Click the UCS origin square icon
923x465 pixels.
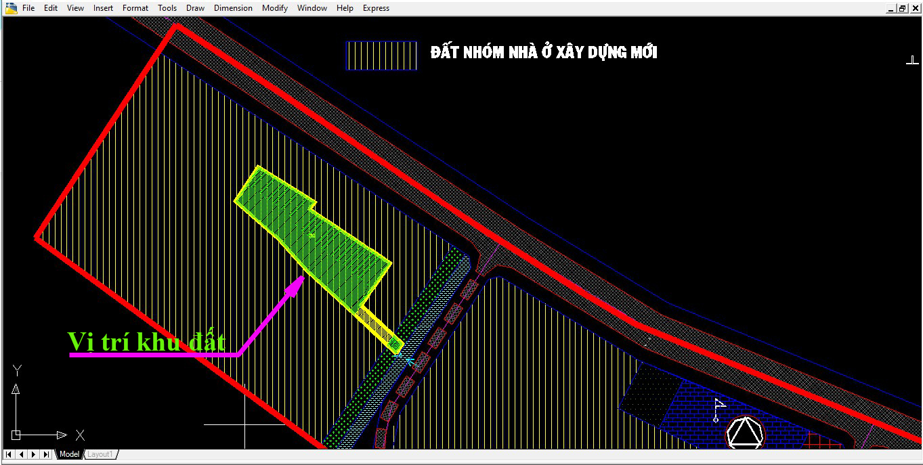[x=16, y=435]
